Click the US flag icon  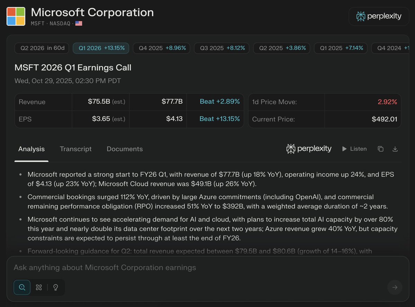click(x=79, y=24)
